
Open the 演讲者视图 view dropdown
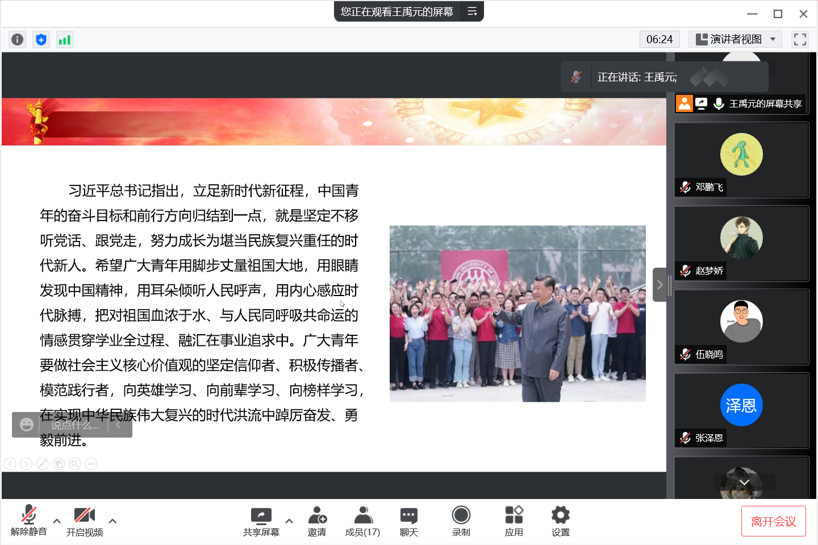735,39
